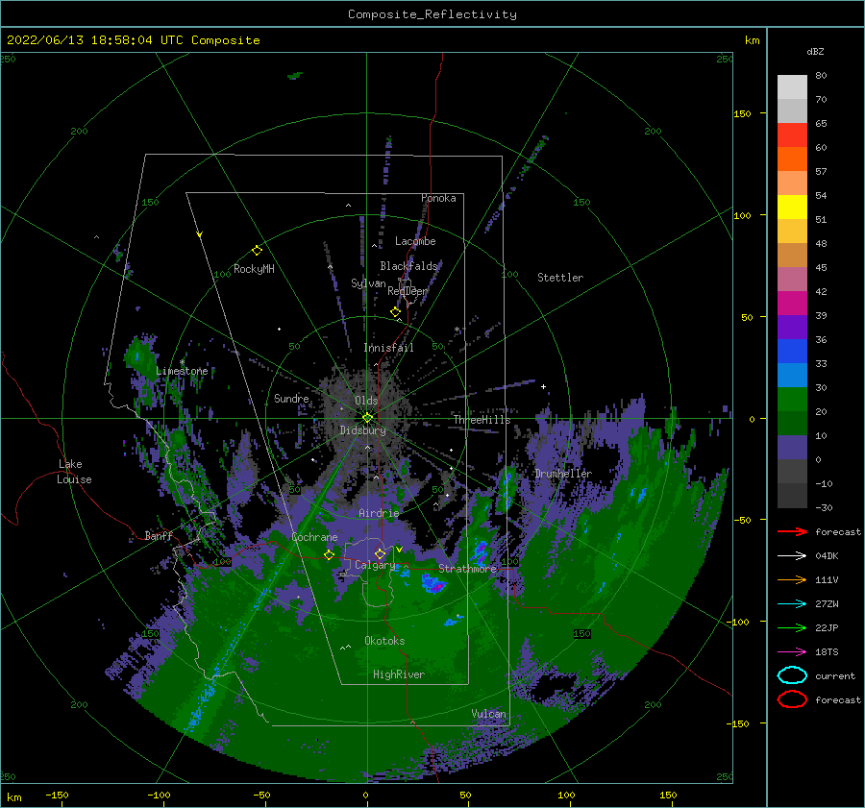This screenshot has width=865, height=808.
Task: Click the dBZ legend heading
Action: 815,51
